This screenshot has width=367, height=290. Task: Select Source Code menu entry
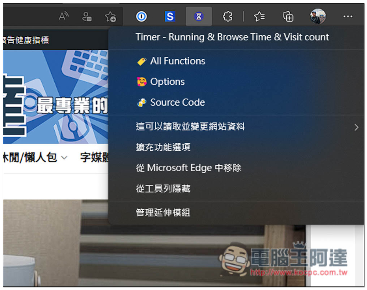click(x=236, y=102)
